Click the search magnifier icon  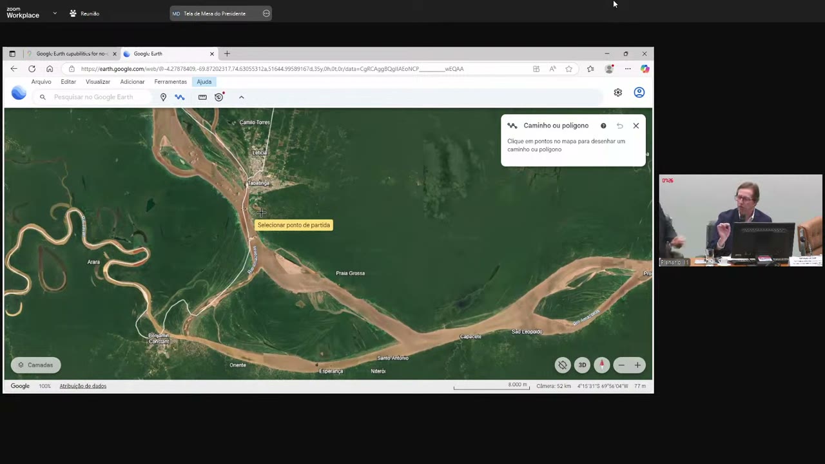pos(43,97)
